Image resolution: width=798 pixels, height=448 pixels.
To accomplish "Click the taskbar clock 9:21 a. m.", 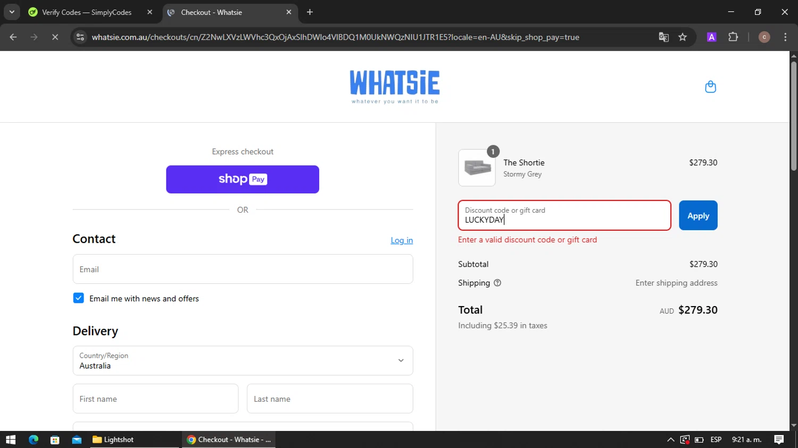I will point(746,439).
